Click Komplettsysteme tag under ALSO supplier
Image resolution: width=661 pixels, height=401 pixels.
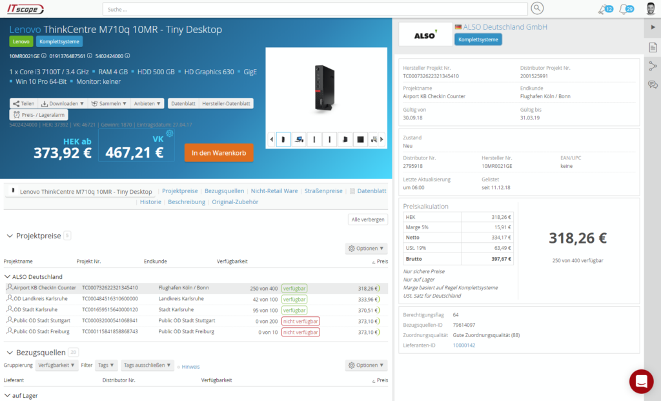coord(478,39)
